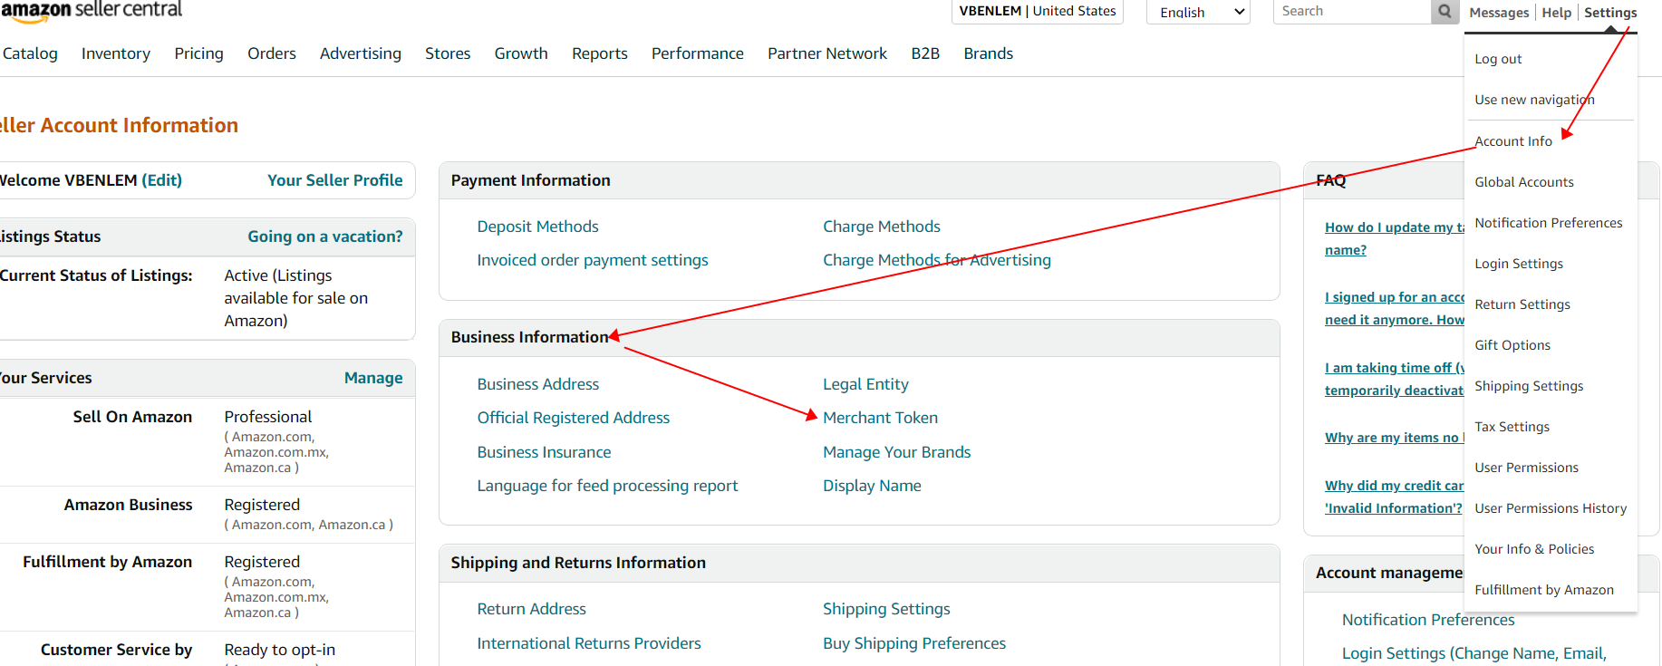Open Notification Preferences in Settings menu

coord(1549,223)
